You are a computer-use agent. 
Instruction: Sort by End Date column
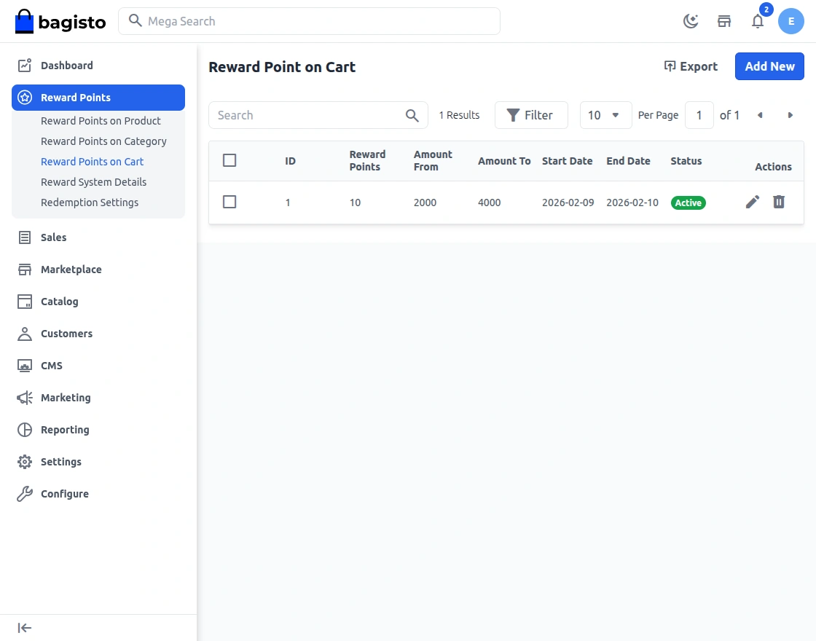click(x=628, y=161)
